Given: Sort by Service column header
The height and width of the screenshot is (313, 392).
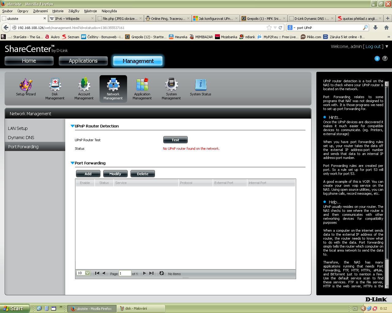Looking at the screenshot, I should [146, 183].
